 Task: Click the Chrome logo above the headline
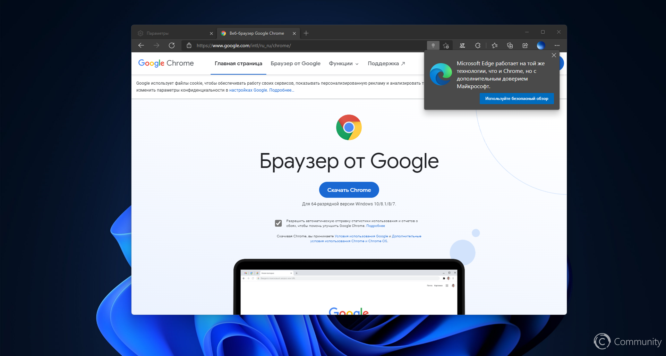coord(349,127)
